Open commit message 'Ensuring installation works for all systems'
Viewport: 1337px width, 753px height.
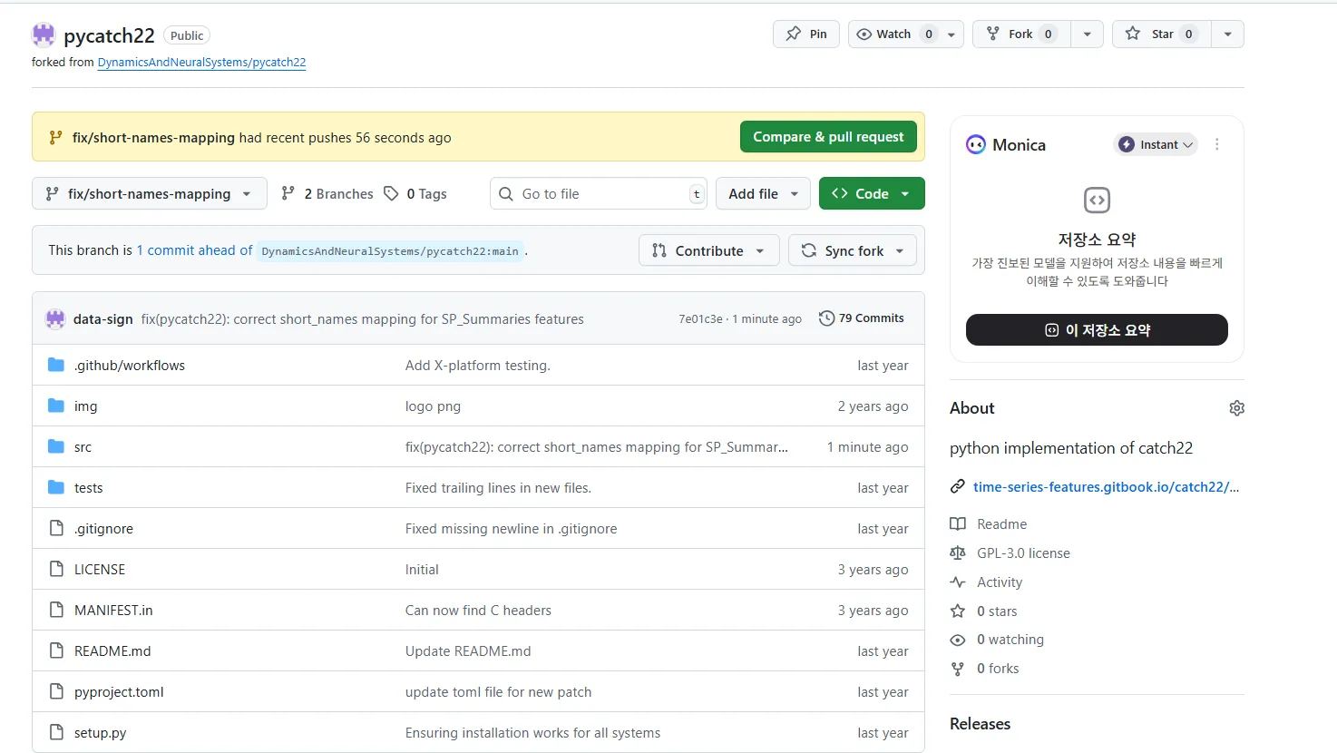tap(532, 733)
